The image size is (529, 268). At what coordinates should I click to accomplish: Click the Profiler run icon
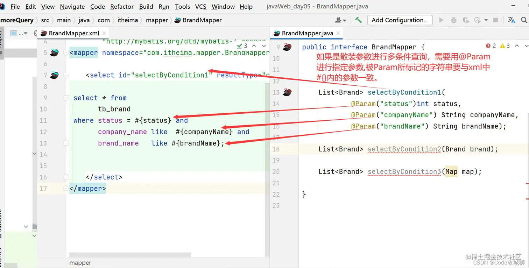(x=478, y=20)
